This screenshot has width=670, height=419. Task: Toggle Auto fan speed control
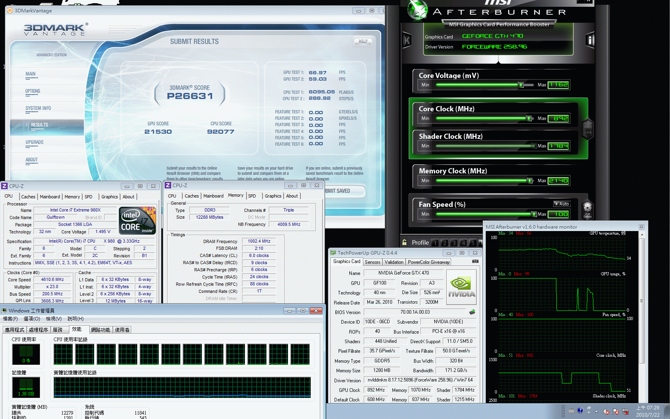coord(562,204)
